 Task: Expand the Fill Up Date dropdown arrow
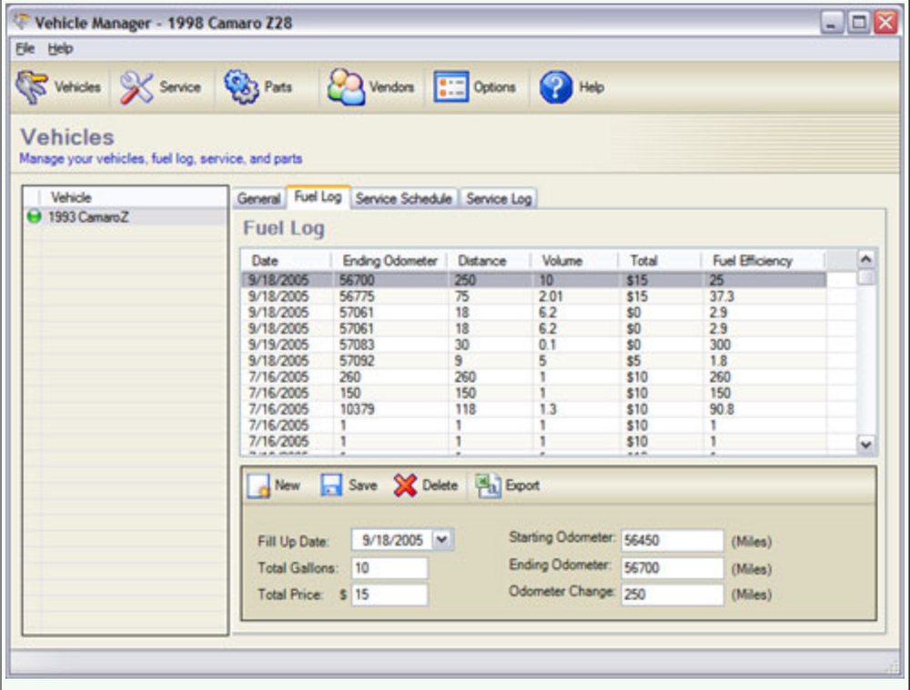(441, 540)
